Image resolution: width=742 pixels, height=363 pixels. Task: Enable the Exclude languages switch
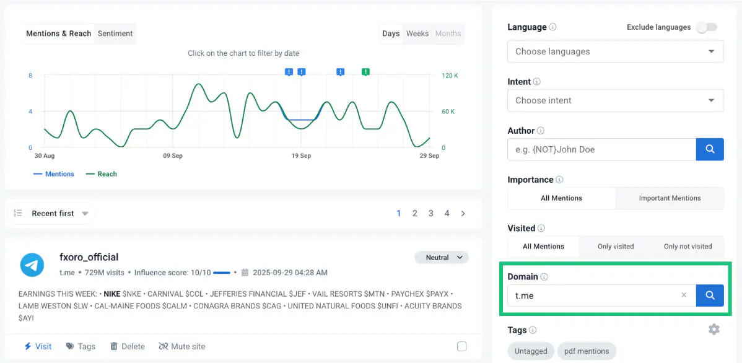706,27
